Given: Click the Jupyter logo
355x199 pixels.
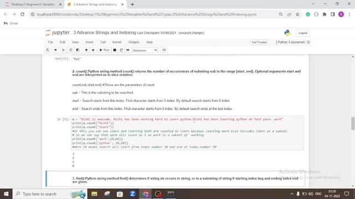Looking at the screenshot, I should tap(58, 33).
